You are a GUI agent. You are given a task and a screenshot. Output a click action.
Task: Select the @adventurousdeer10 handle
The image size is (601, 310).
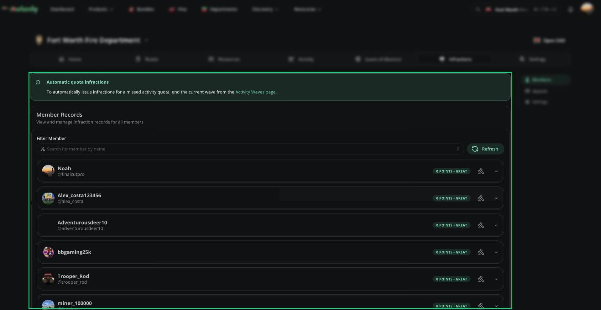coord(81,229)
